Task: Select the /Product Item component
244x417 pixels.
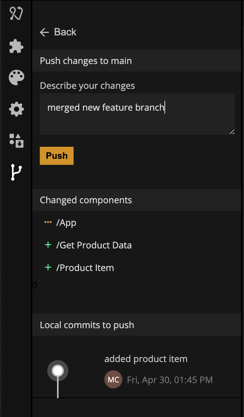Action: (85, 268)
